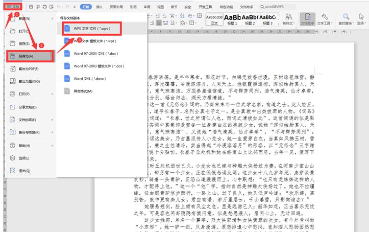The height and width of the screenshot is (232, 369).
Task: Click the shading paint bucket icon
Action: (x=183, y=23)
